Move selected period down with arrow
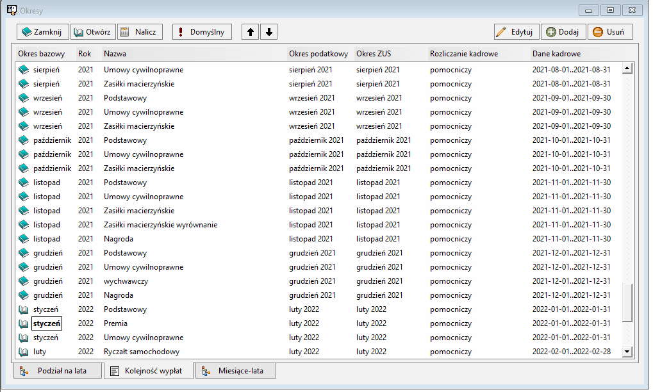The width and height of the screenshot is (653, 392). pos(269,31)
